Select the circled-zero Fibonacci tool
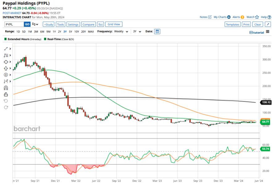 tap(6, 75)
